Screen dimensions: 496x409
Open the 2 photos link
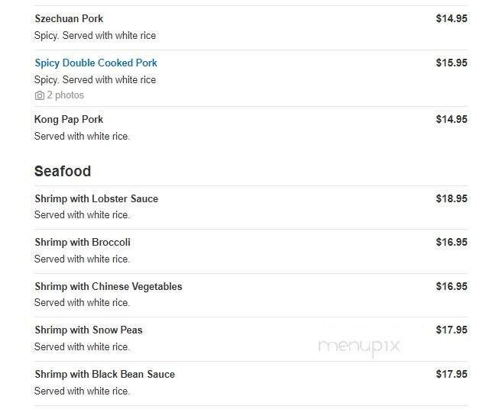[x=65, y=95]
